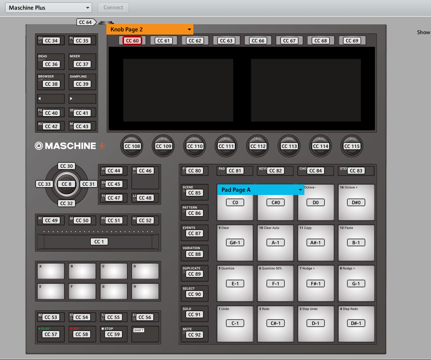The image size is (431, 360).
Task: Select the SELECT button CC 90
Action: [x=195, y=294]
